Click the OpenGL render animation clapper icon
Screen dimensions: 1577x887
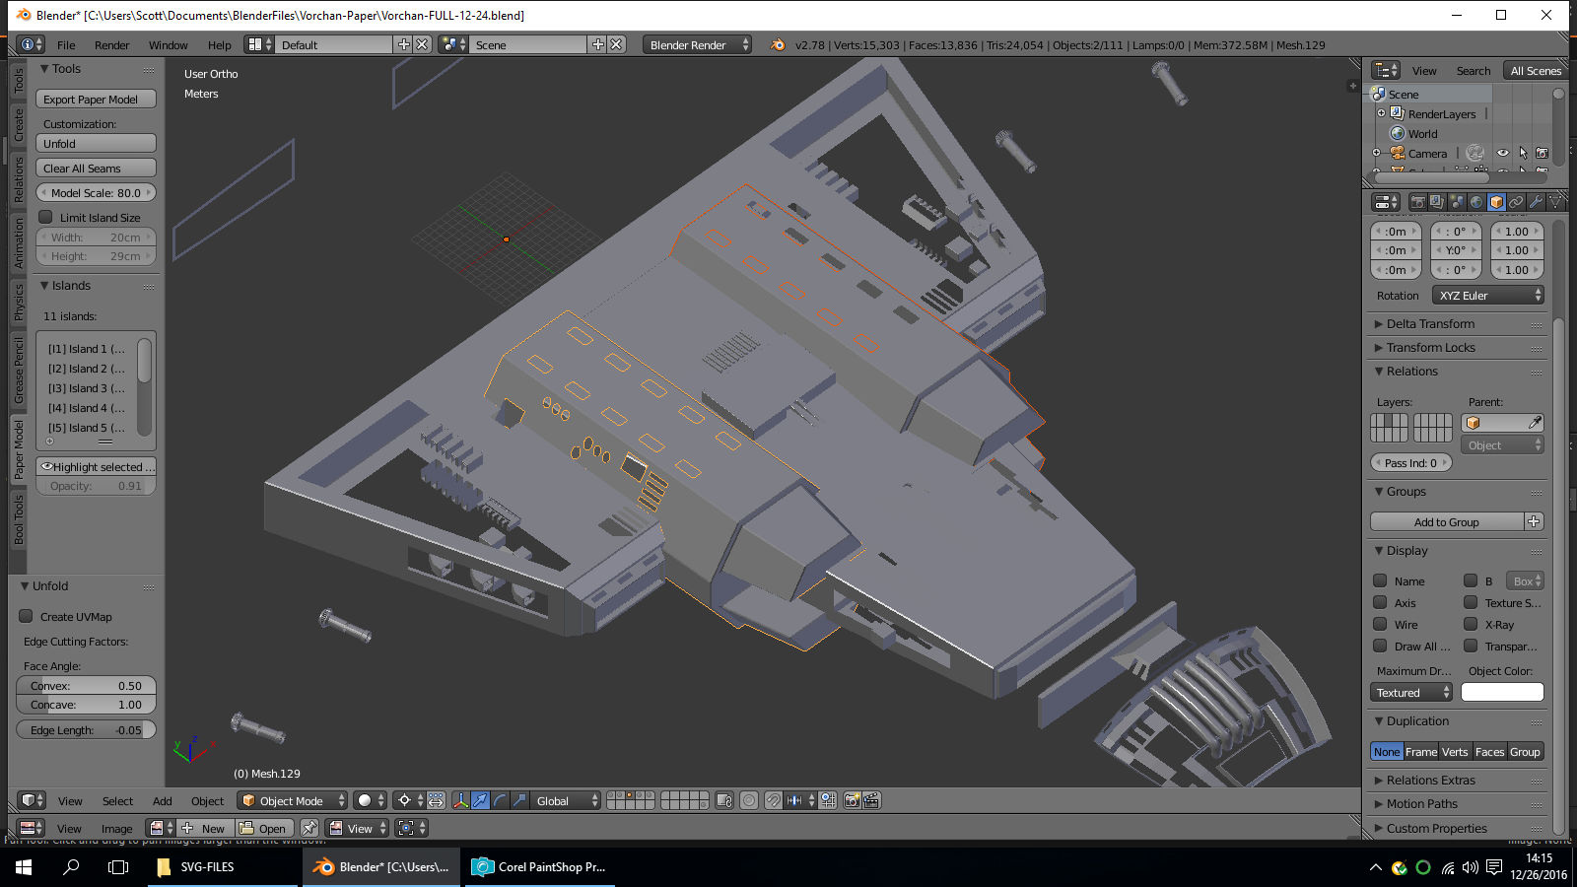[871, 800]
